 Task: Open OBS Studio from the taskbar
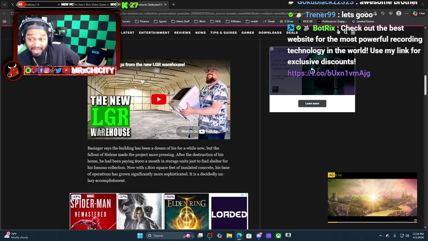[x=210, y=236]
